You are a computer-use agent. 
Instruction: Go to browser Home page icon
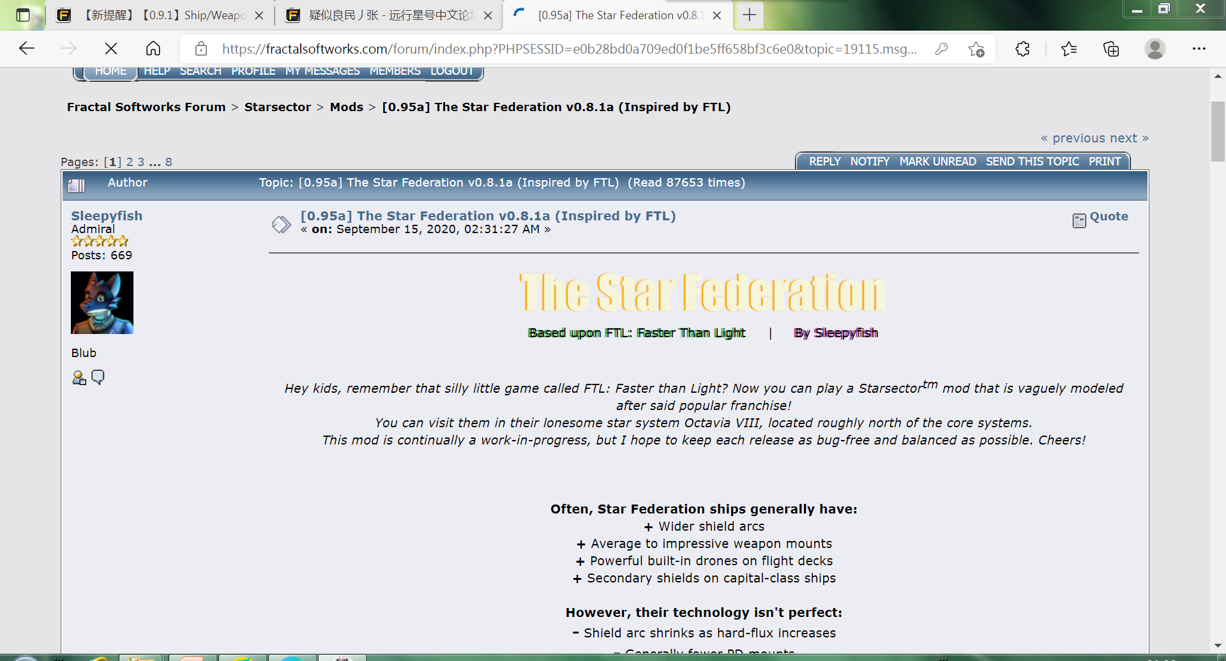(153, 49)
